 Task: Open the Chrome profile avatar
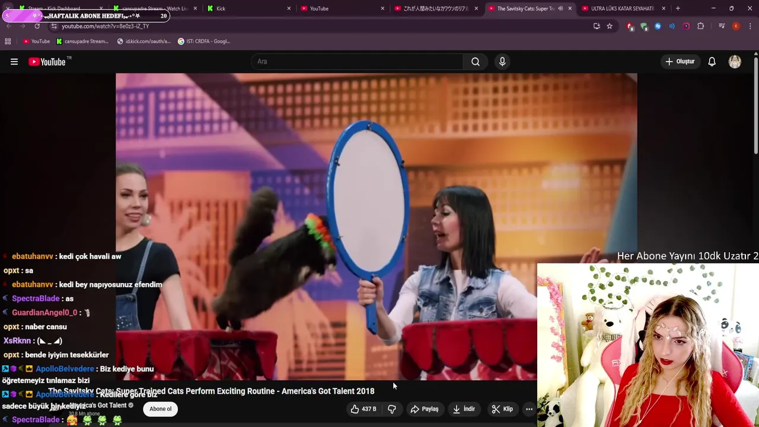pyautogui.click(x=736, y=26)
